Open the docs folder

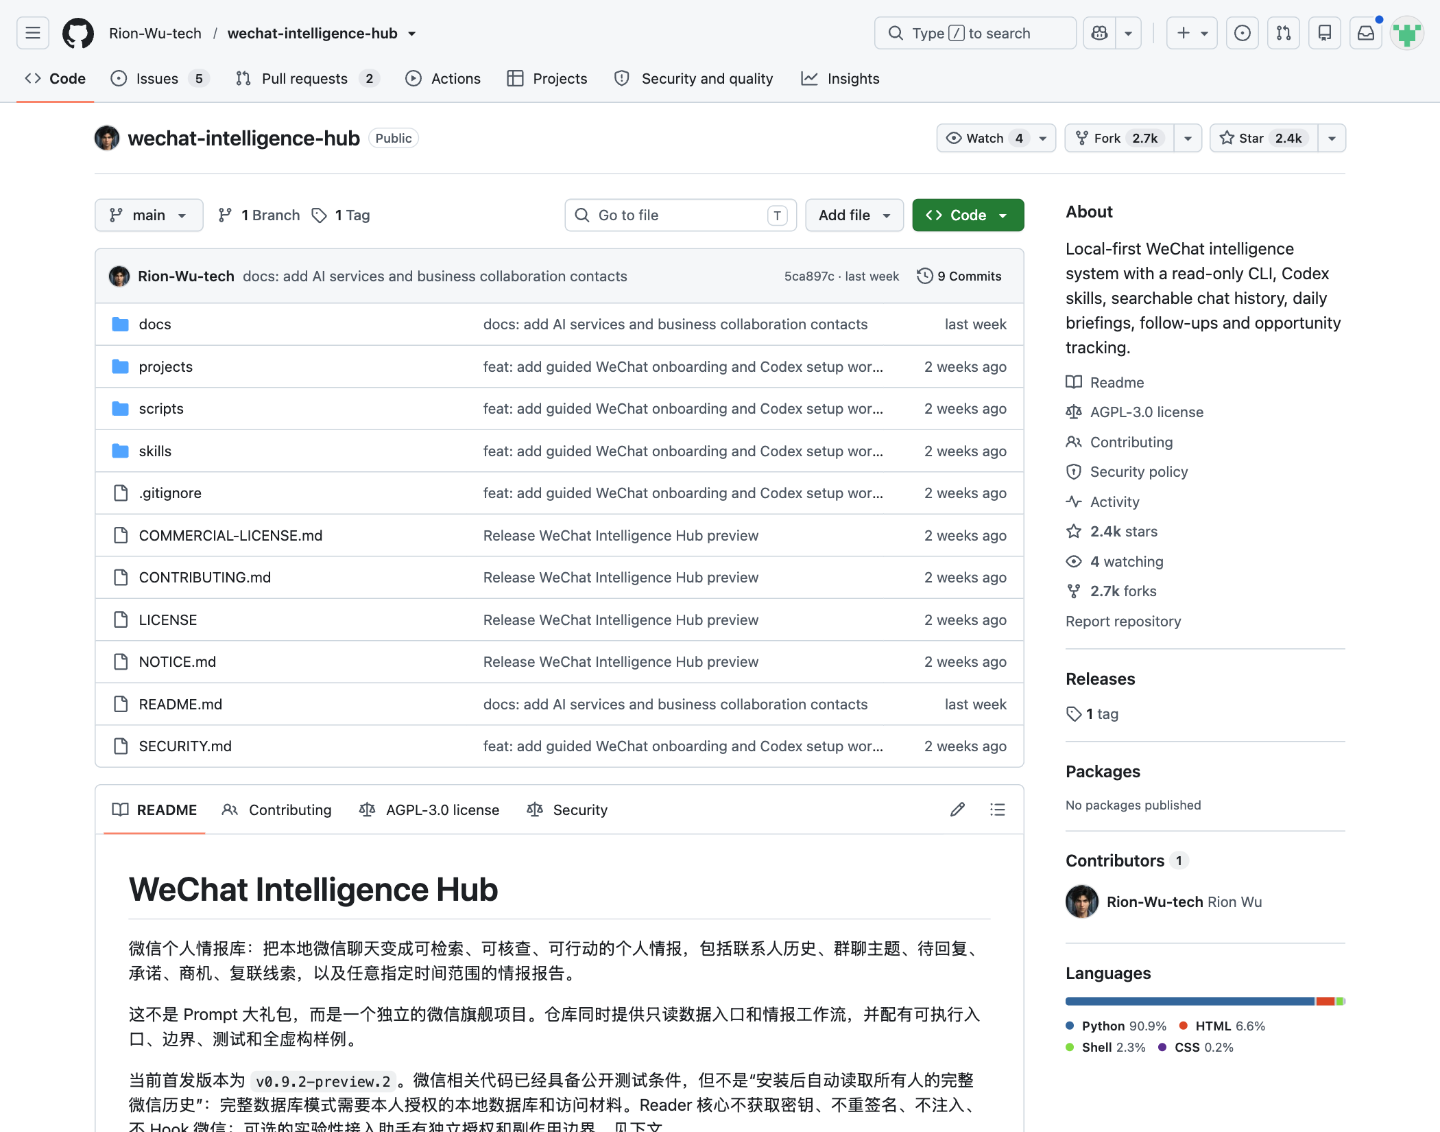[155, 325]
